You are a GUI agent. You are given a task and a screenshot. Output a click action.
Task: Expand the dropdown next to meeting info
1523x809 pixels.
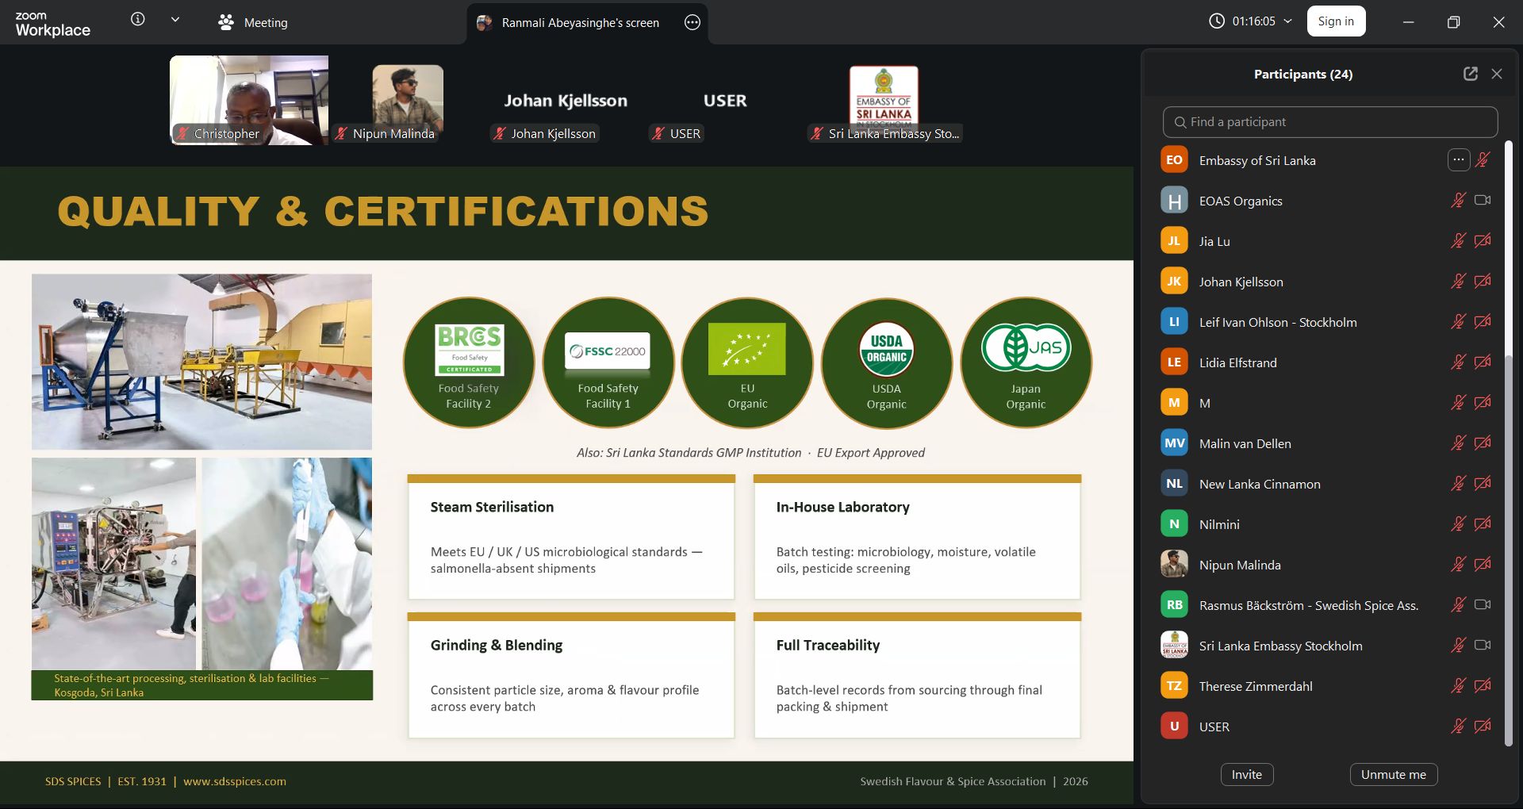click(x=175, y=20)
